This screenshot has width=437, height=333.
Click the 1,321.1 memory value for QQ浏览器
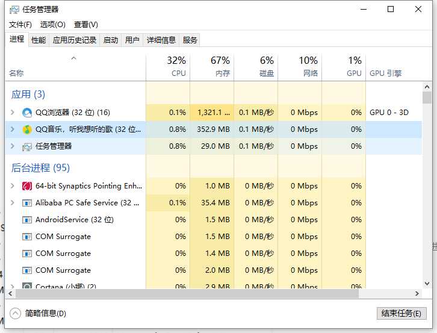[x=214, y=113]
